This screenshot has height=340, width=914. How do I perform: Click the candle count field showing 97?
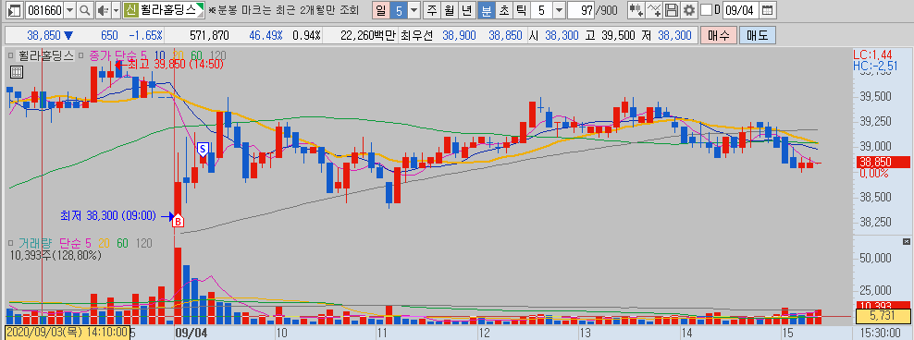point(581,10)
